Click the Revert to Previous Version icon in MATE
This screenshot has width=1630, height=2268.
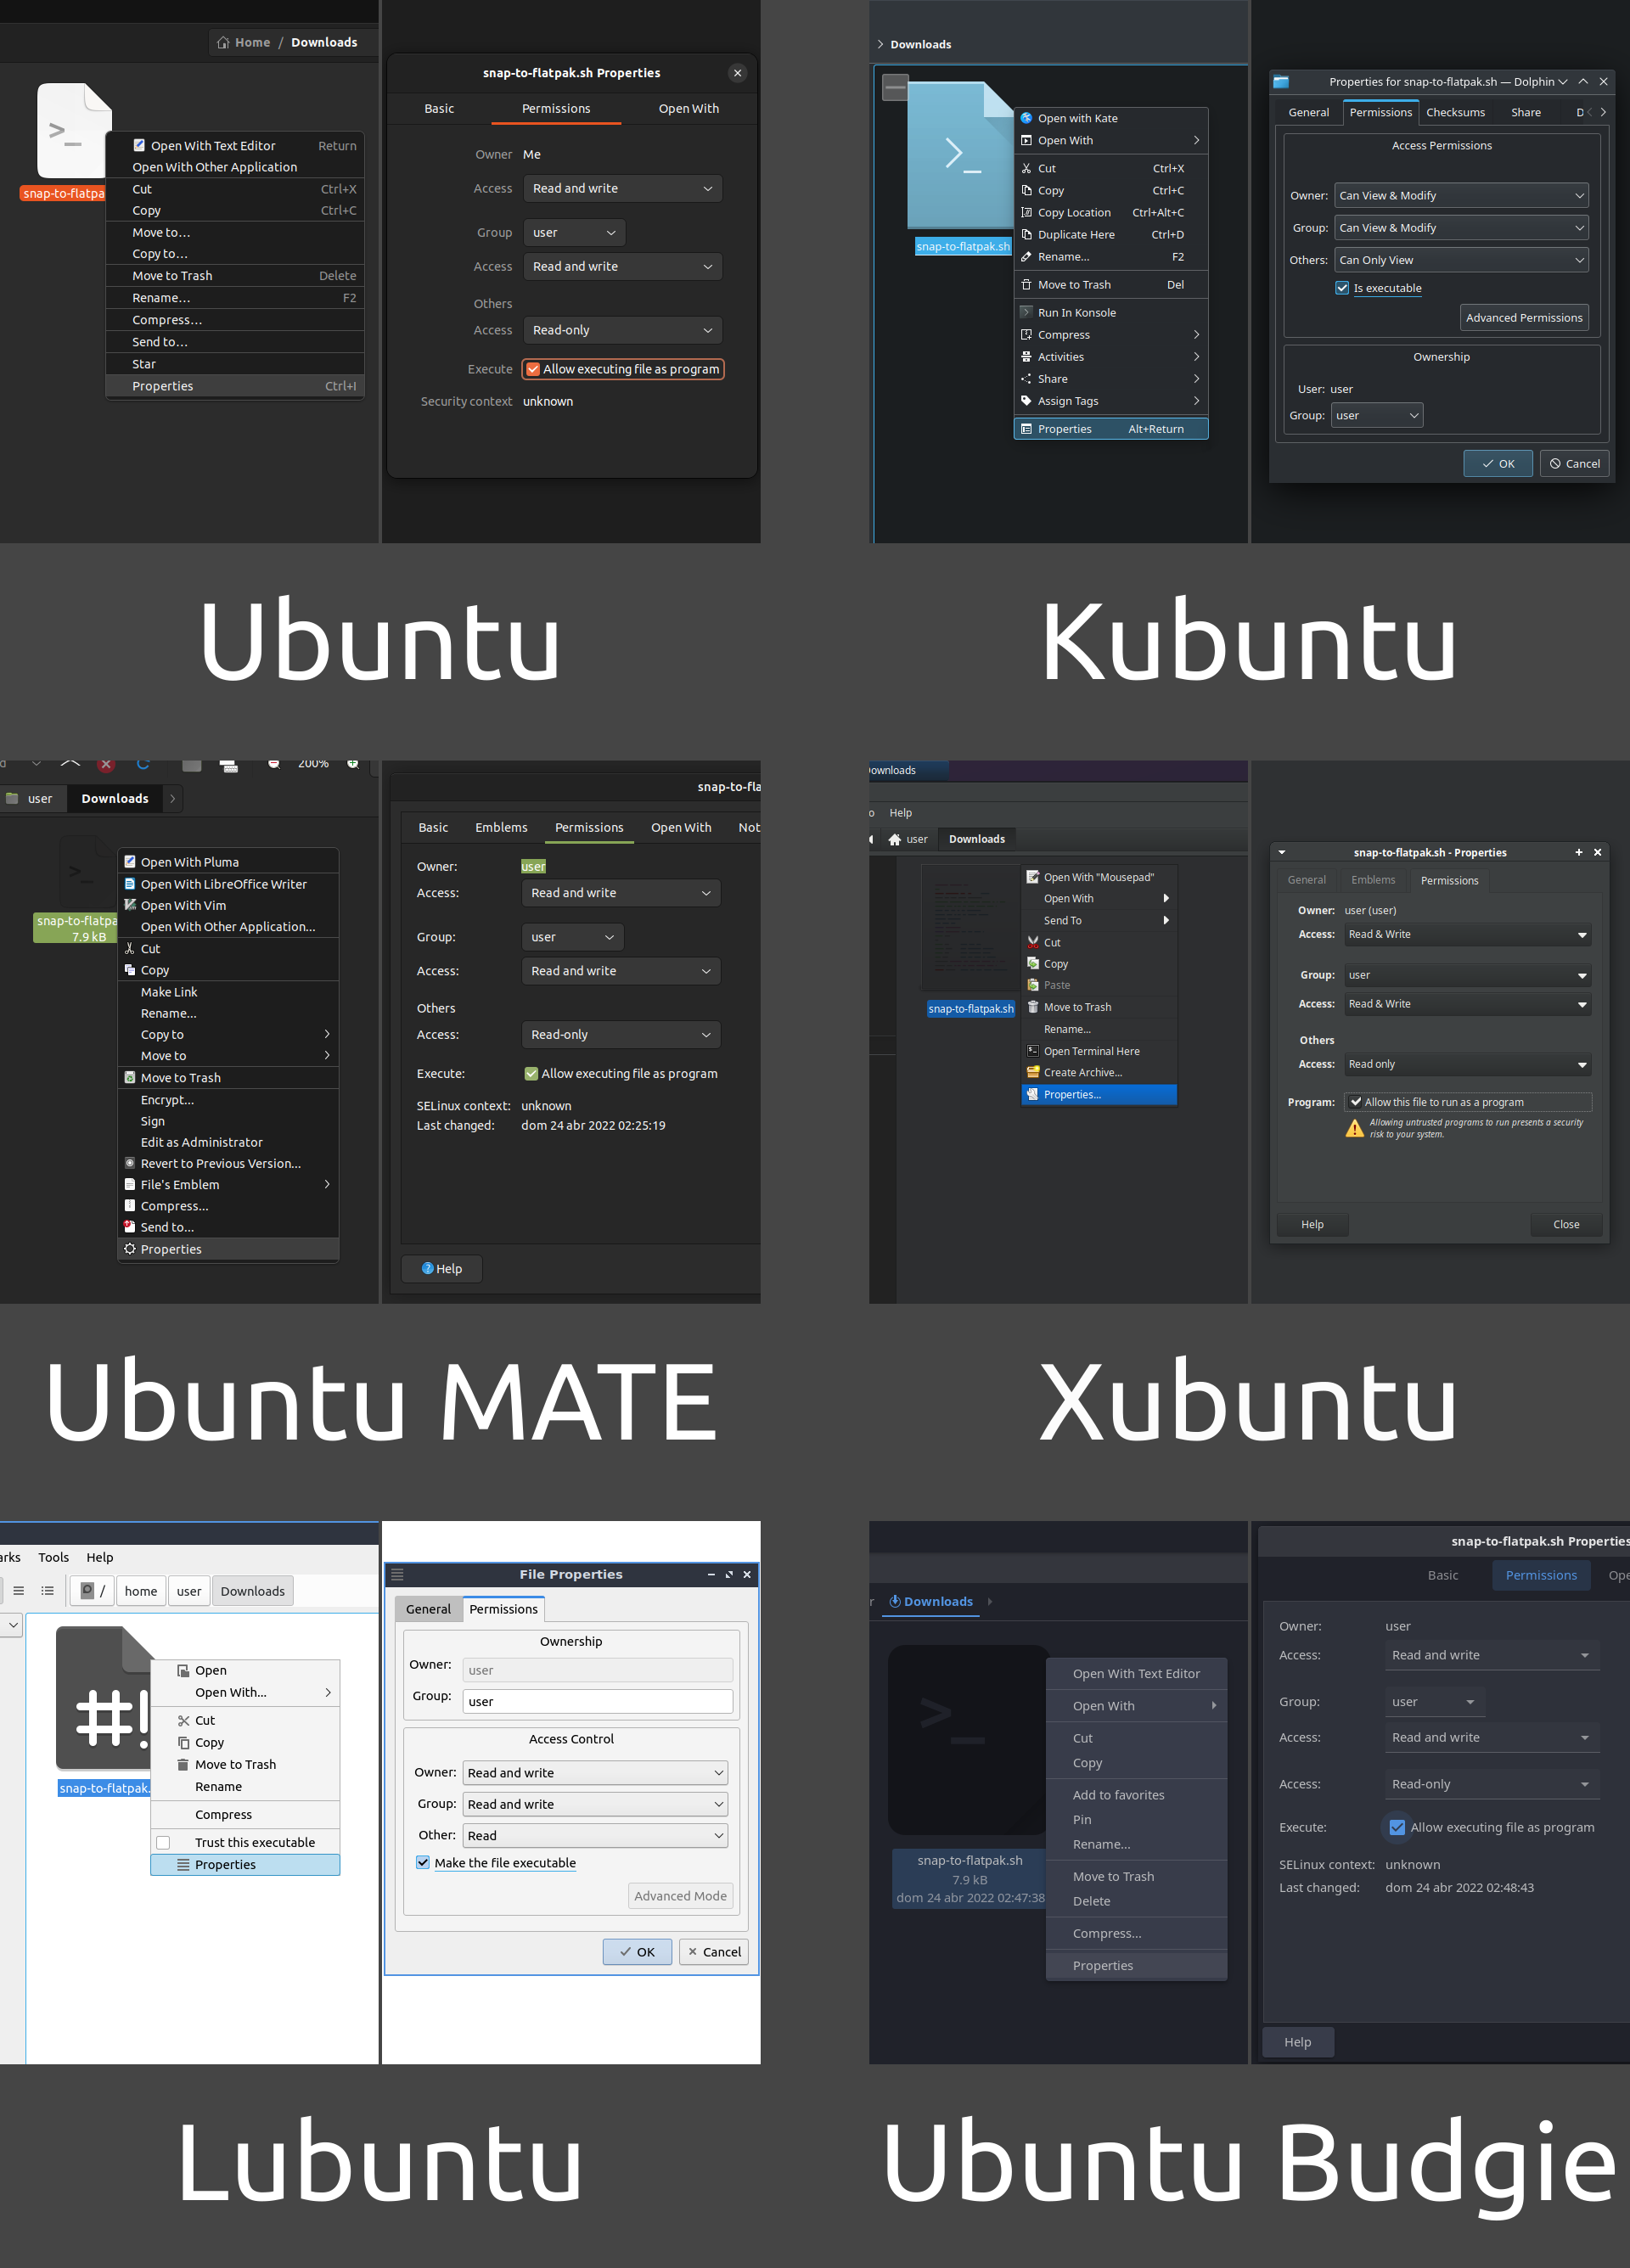pyautogui.click(x=130, y=1163)
